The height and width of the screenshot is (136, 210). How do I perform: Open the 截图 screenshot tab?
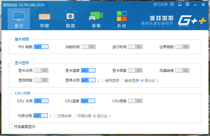70,20
